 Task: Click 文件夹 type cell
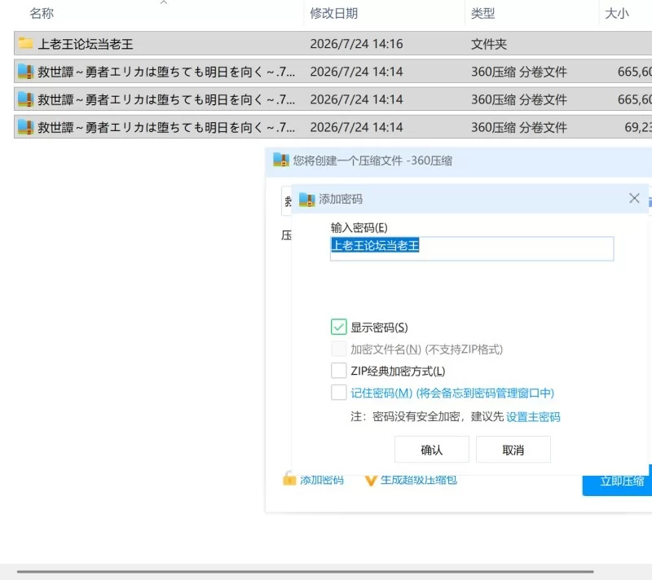click(x=488, y=44)
